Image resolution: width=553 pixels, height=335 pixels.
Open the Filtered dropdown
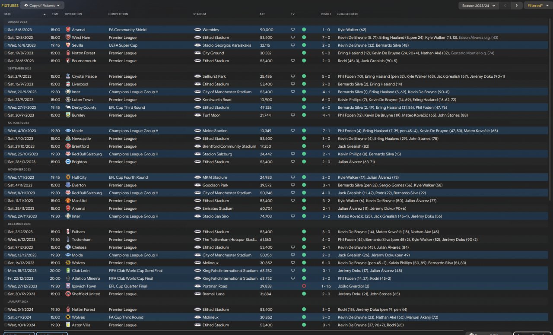537,6
